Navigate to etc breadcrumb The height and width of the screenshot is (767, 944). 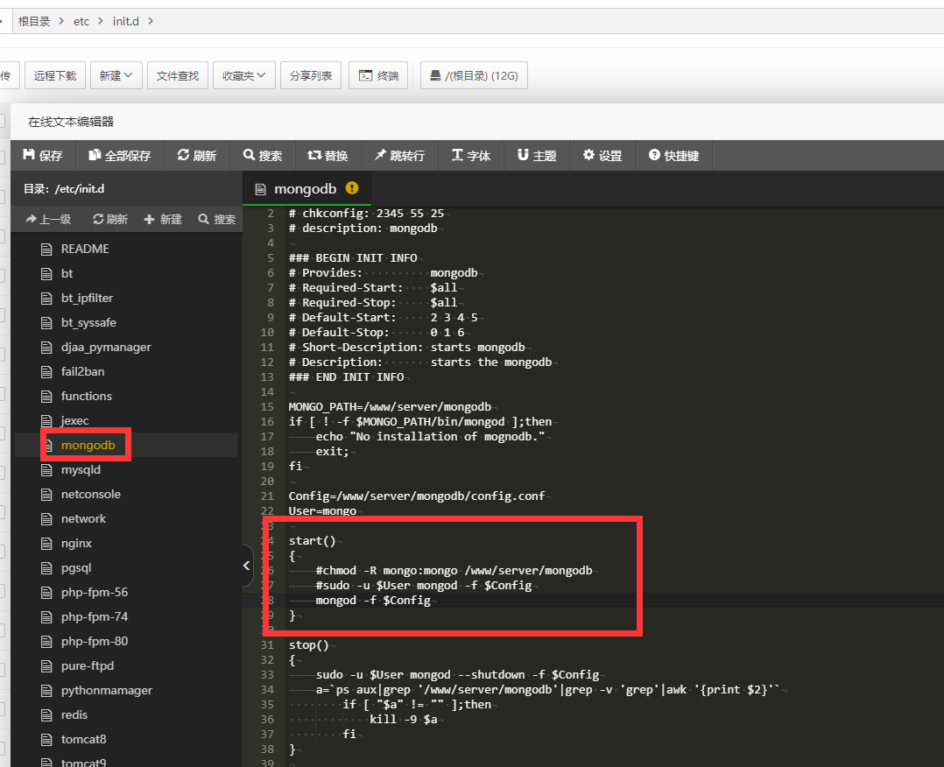[x=81, y=22]
